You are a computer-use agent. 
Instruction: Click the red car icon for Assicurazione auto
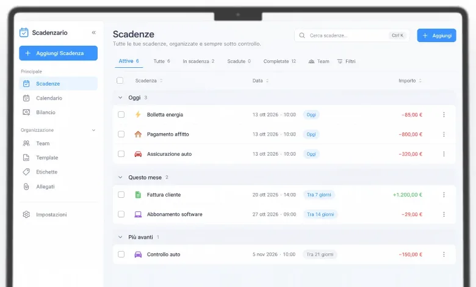tap(138, 154)
